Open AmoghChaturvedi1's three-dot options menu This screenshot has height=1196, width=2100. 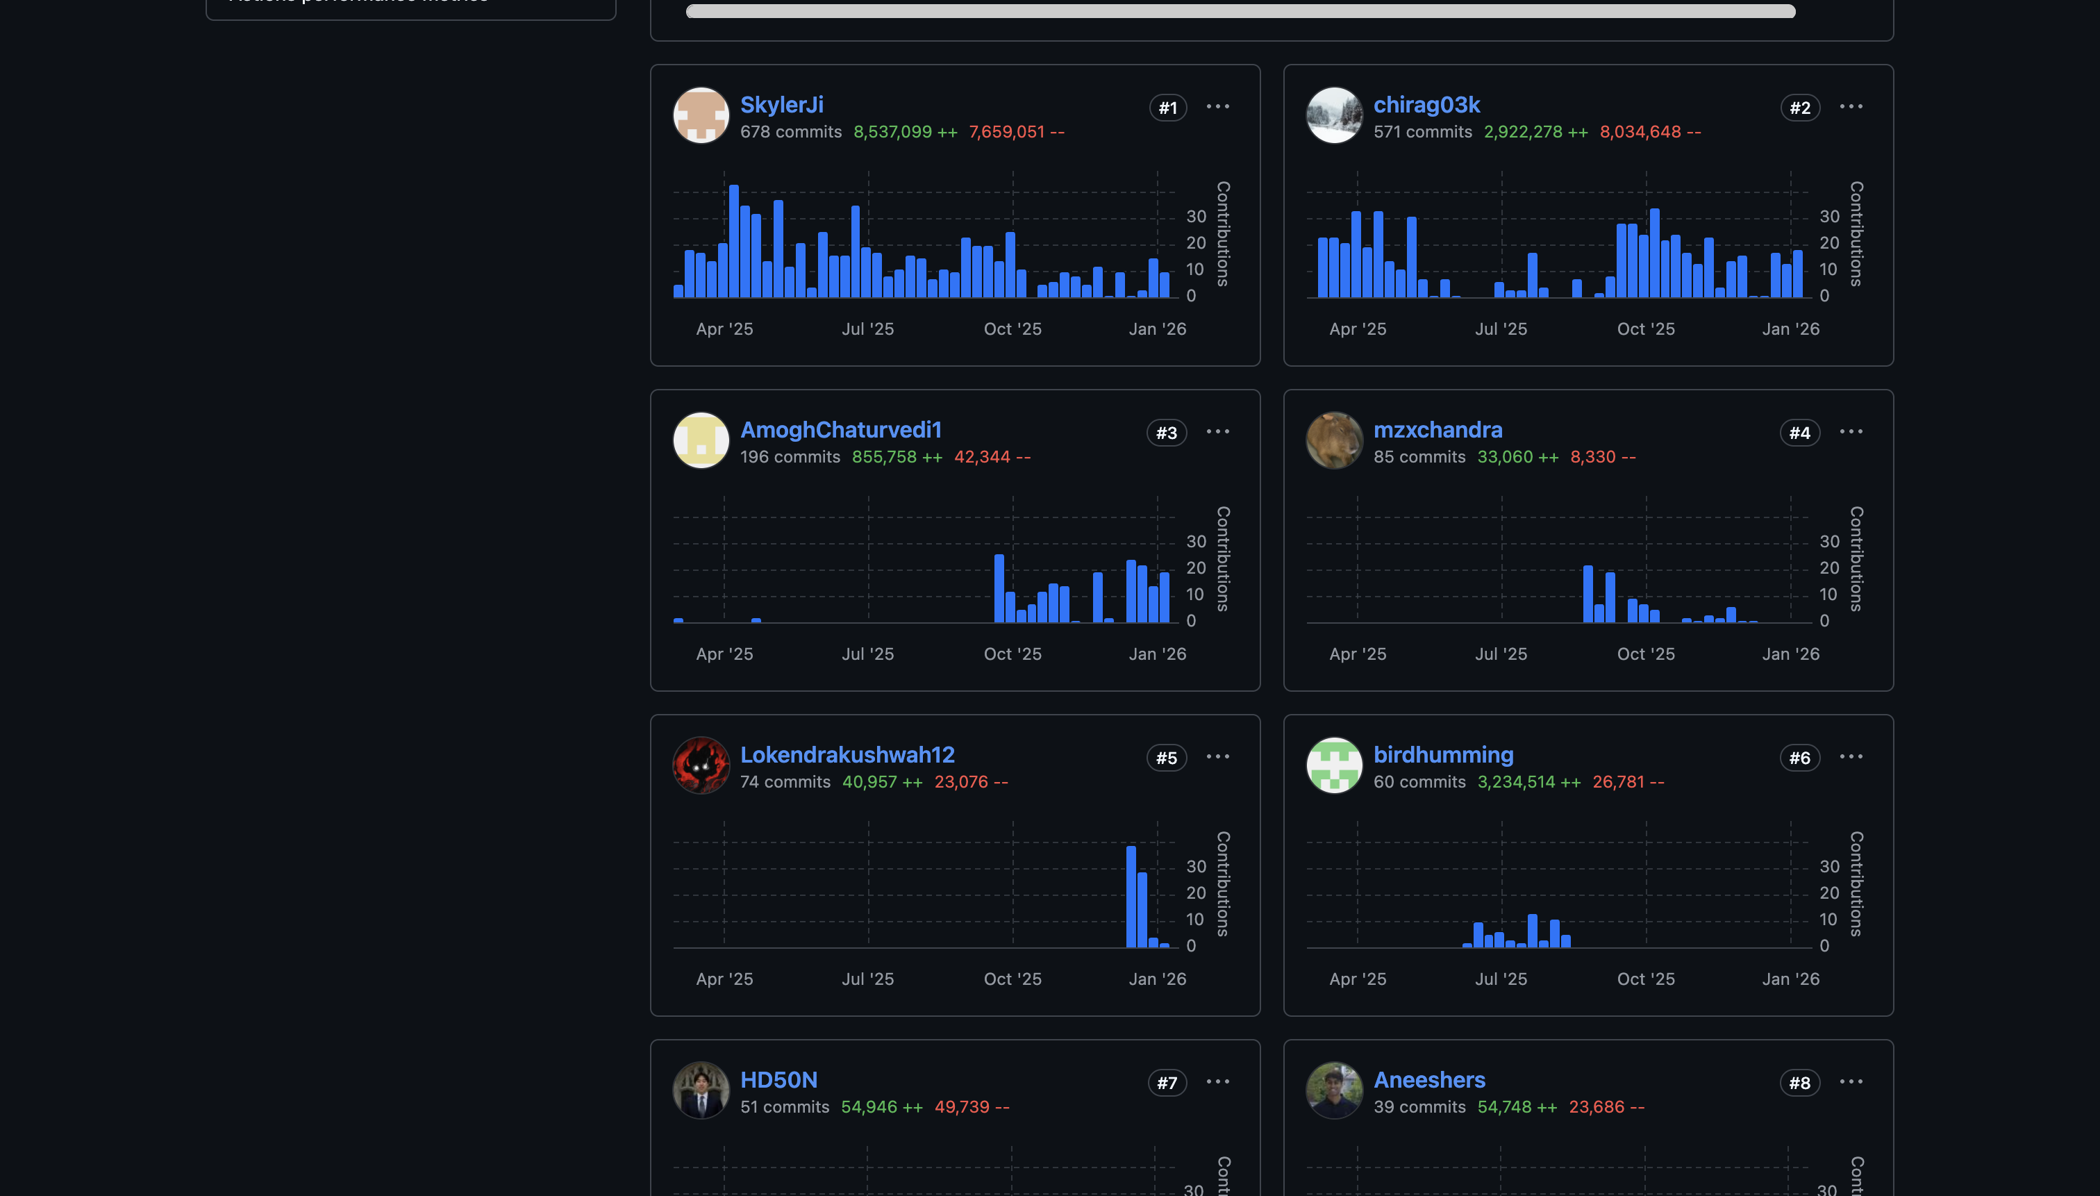coord(1217,432)
